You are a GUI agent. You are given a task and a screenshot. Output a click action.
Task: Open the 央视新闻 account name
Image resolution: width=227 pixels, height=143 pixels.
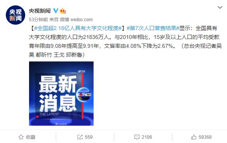click(x=40, y=11)
